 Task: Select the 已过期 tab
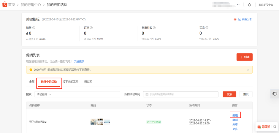(x=88, y=82)
